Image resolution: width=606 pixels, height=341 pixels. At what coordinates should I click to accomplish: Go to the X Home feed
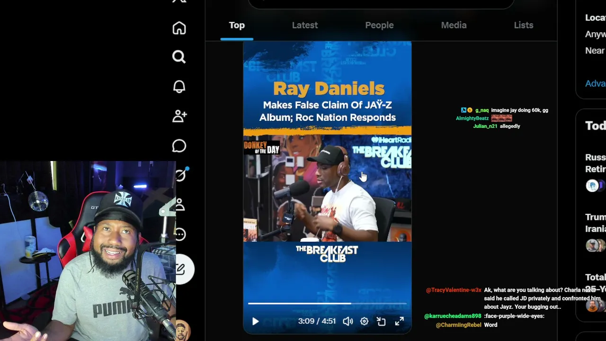tap(179, 28)
